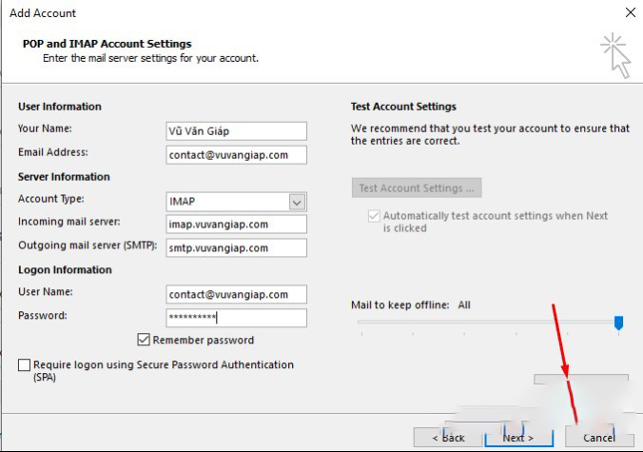Open the Account Type IMAP dropdown
Image resolution: width=643 pixels, height=452 pixels.
[298, 202]
